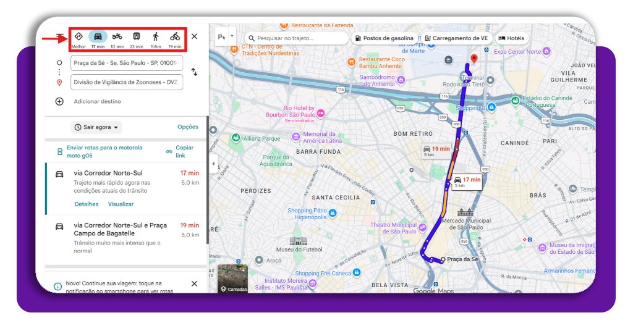
Task: Filter by 'Postos de gasolina' chip
Action: tap(383, 38)
